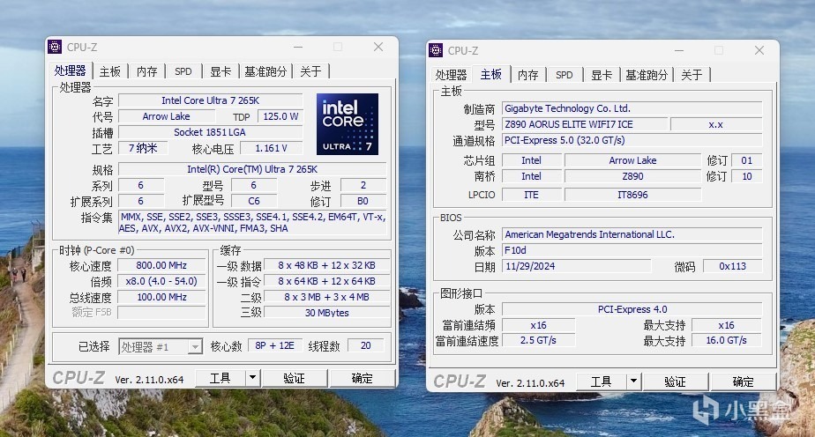
Task: Minimize the right CPU-Z window
Action: click(x=679, y=50)
